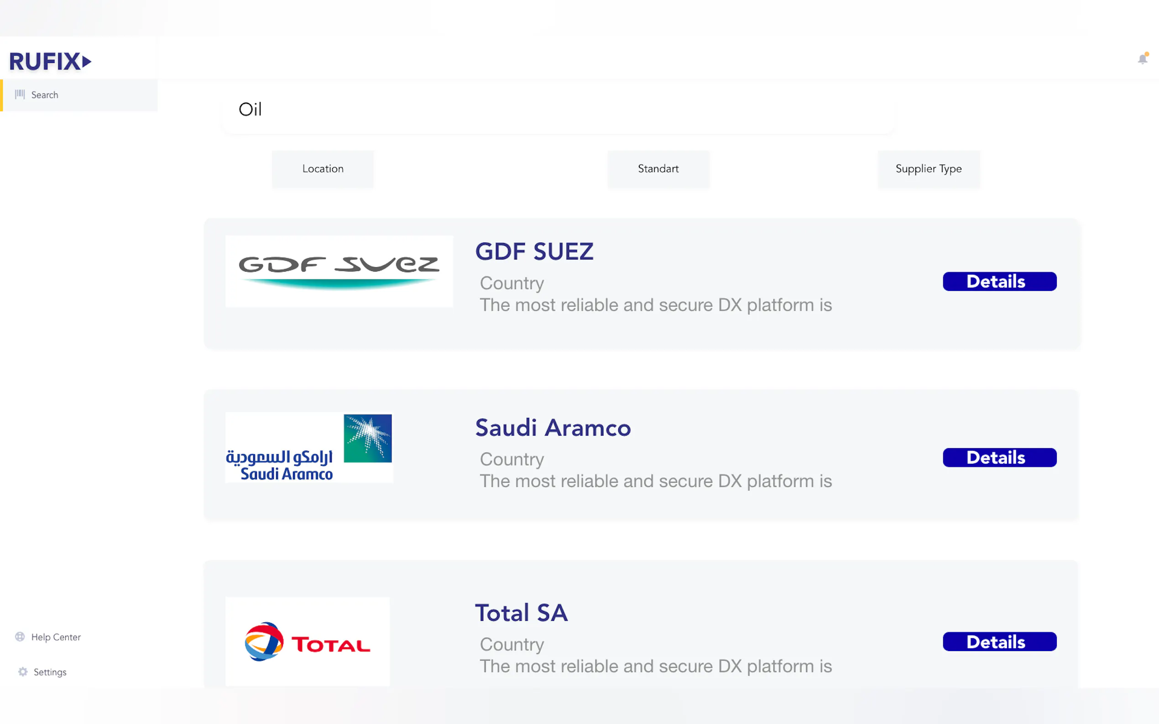Open Help Center from the sidebar
Image resolution: width=1159 pixels, height=724 pixels.
tap(56, 637)
